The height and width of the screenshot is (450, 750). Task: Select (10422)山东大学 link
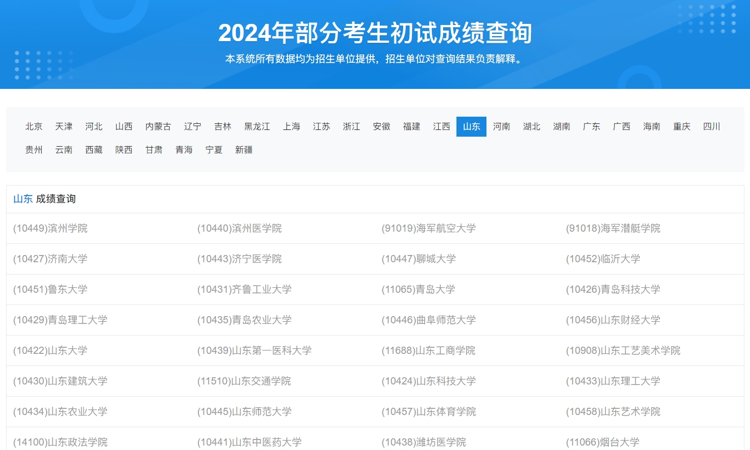click(51, 351)
